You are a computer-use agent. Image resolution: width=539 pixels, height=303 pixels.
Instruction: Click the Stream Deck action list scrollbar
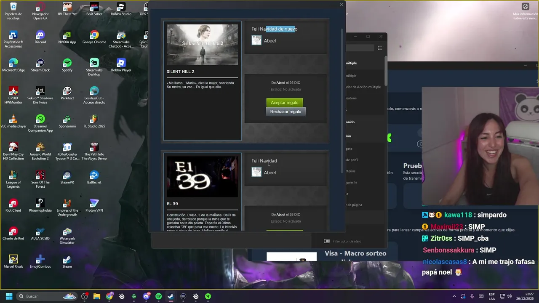pyautogui.click(x=386, y=70)
